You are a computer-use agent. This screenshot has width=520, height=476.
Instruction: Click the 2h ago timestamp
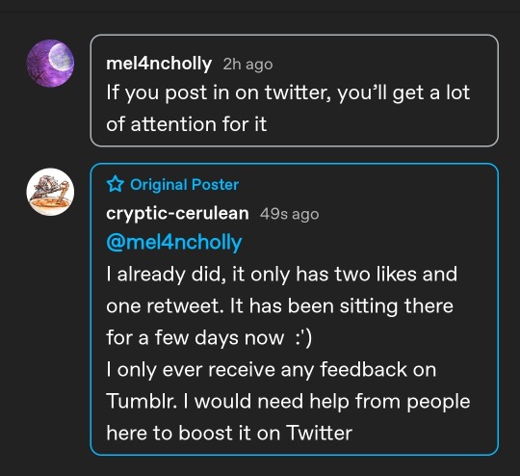pos(247,64)
